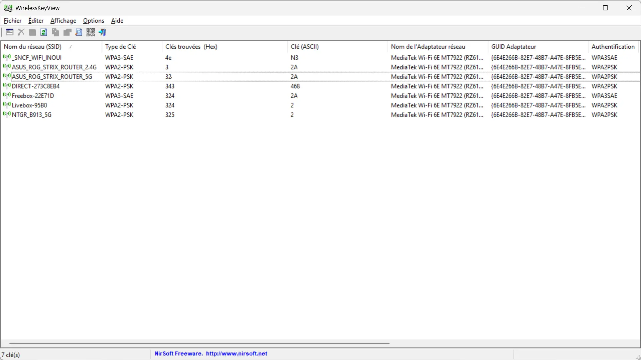Click hex key value 325 in NTGR row
This screenshot has height=360, width=641.
click(x=170, y=115)
